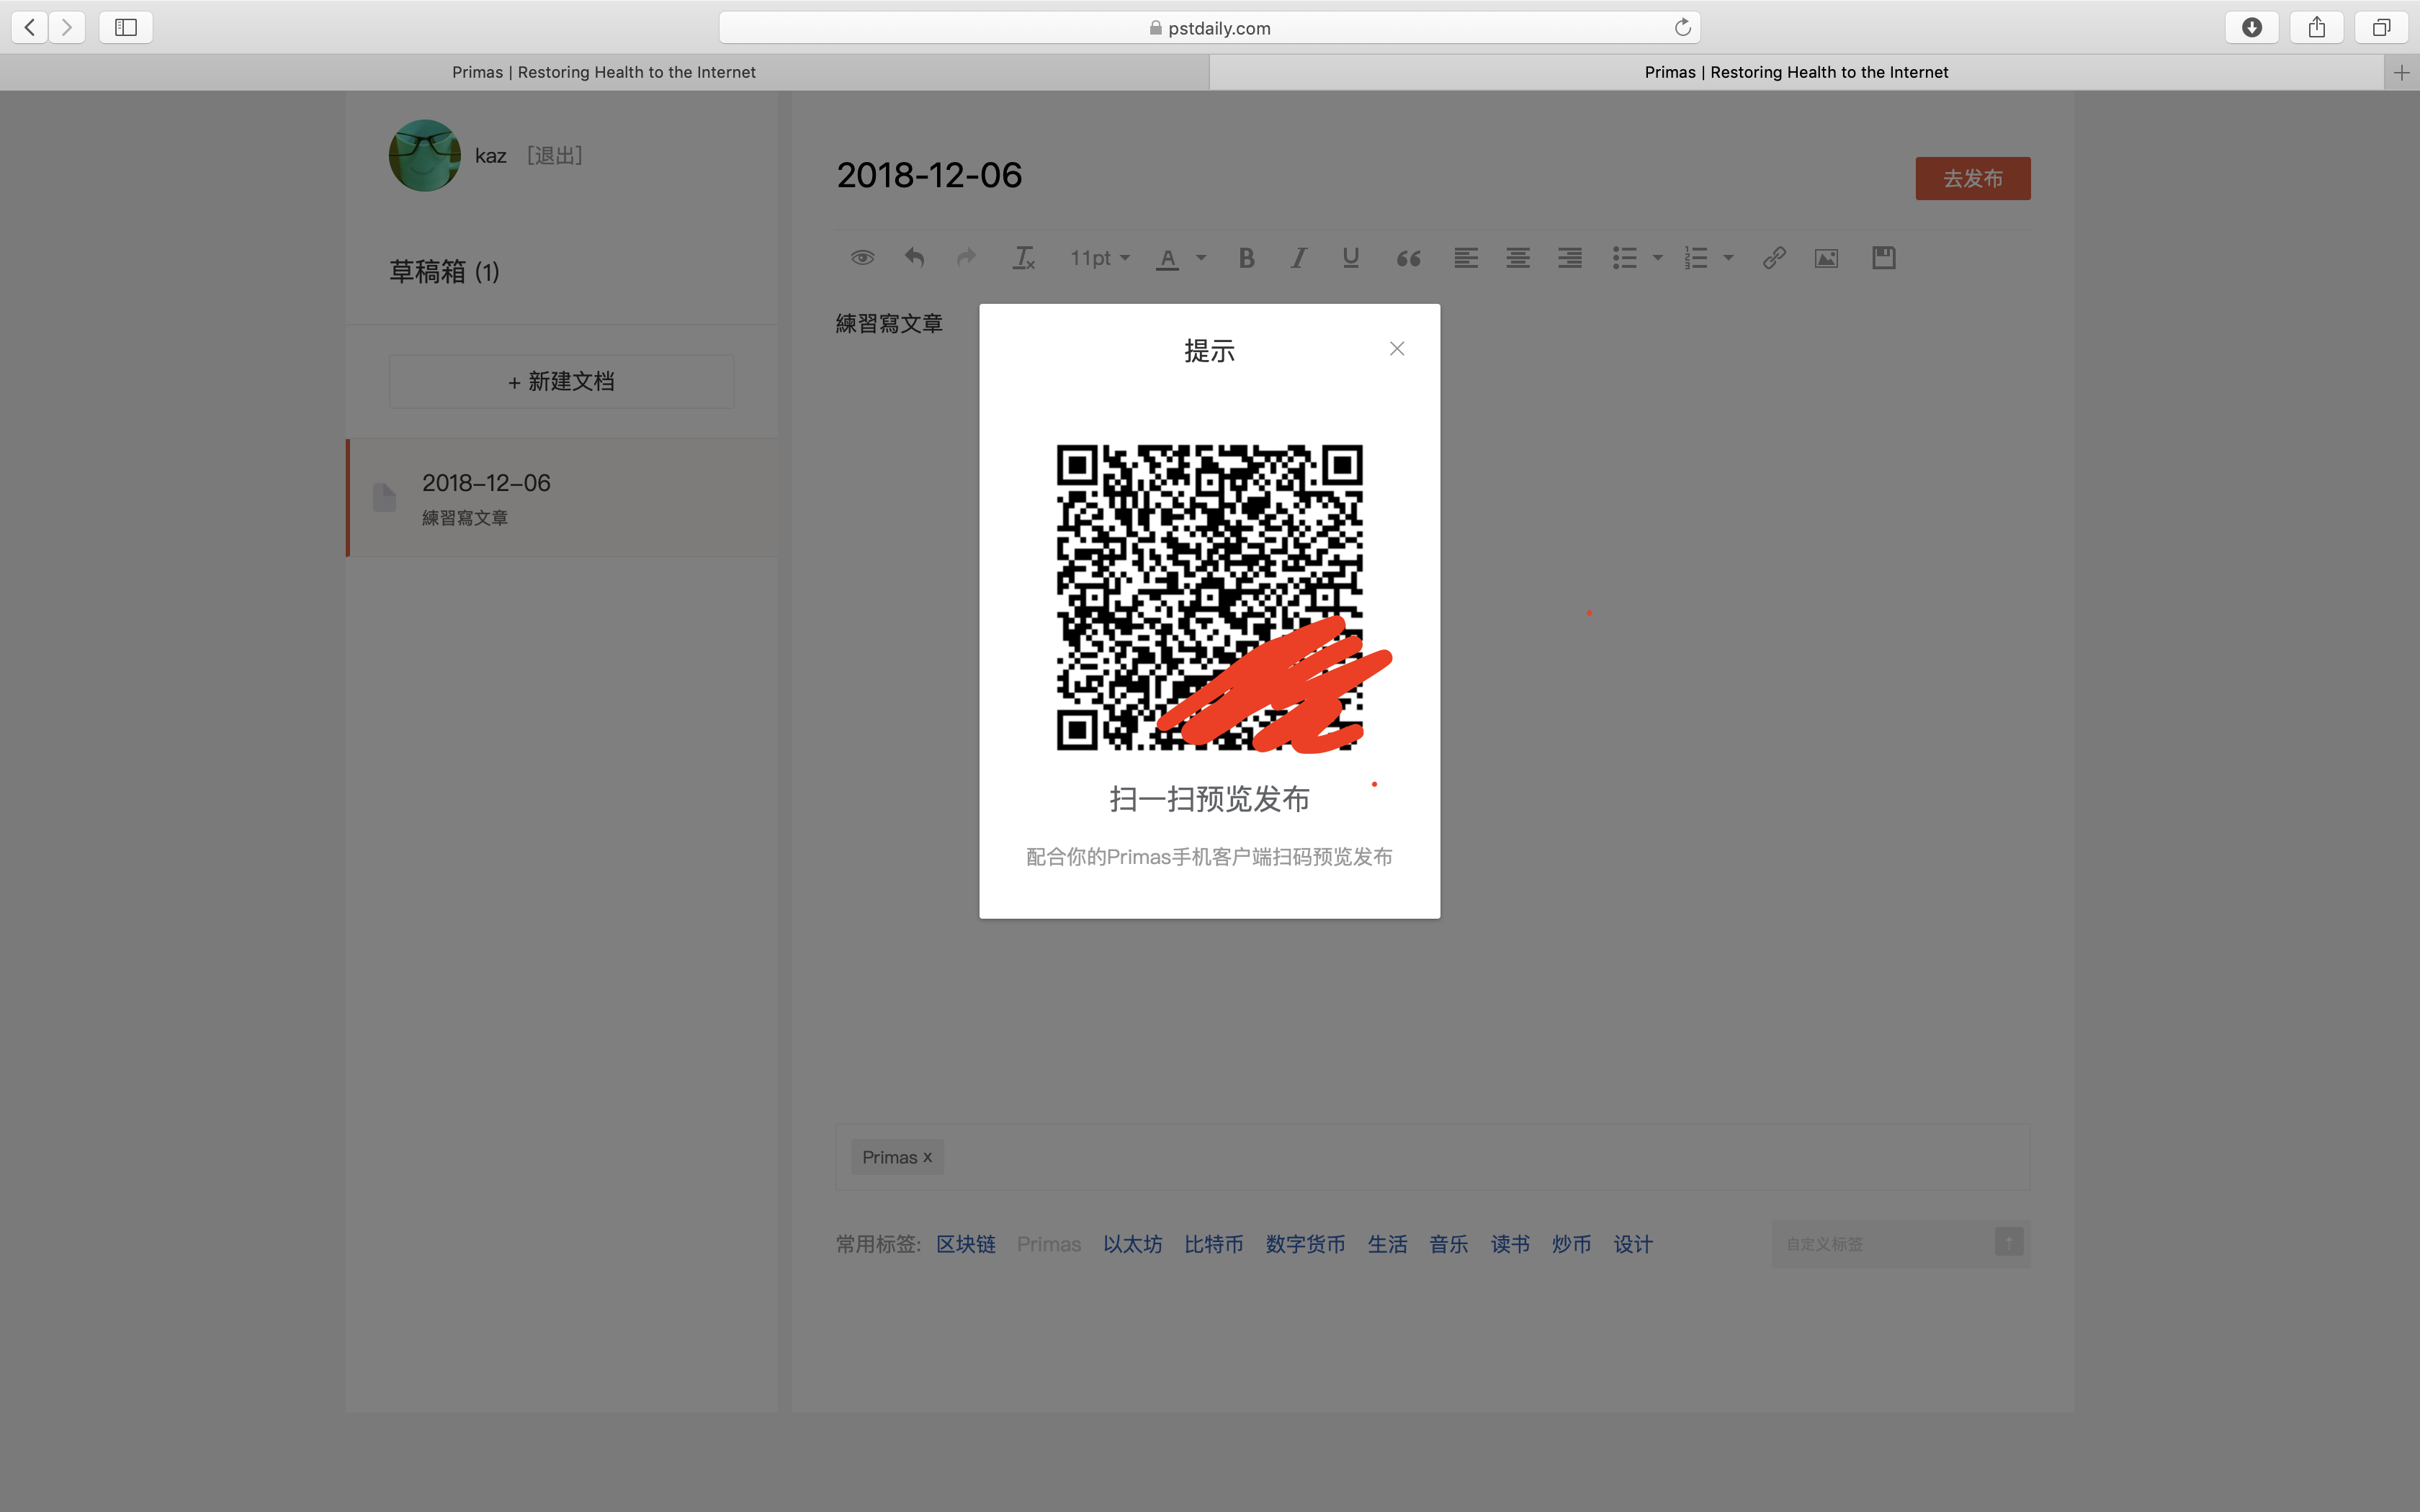Close the 提示 QR code dialog
The width and height of the screenshot is (2420, 1512).
coord(1397,348)
